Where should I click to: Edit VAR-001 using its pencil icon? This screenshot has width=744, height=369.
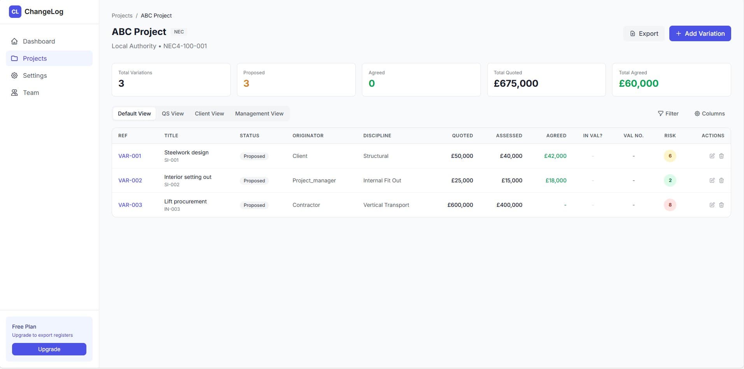click(712, 156)
